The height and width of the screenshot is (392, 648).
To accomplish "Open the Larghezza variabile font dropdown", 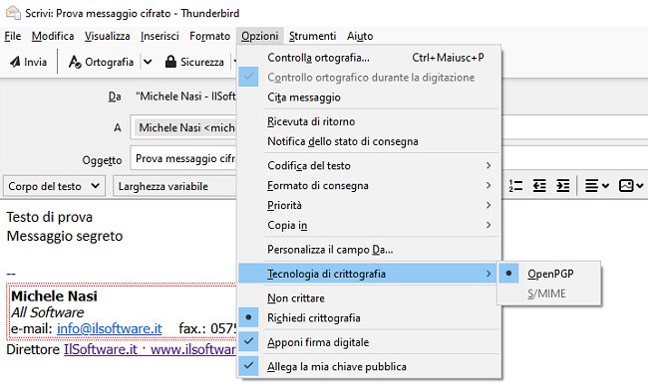I will coord(174,186).
